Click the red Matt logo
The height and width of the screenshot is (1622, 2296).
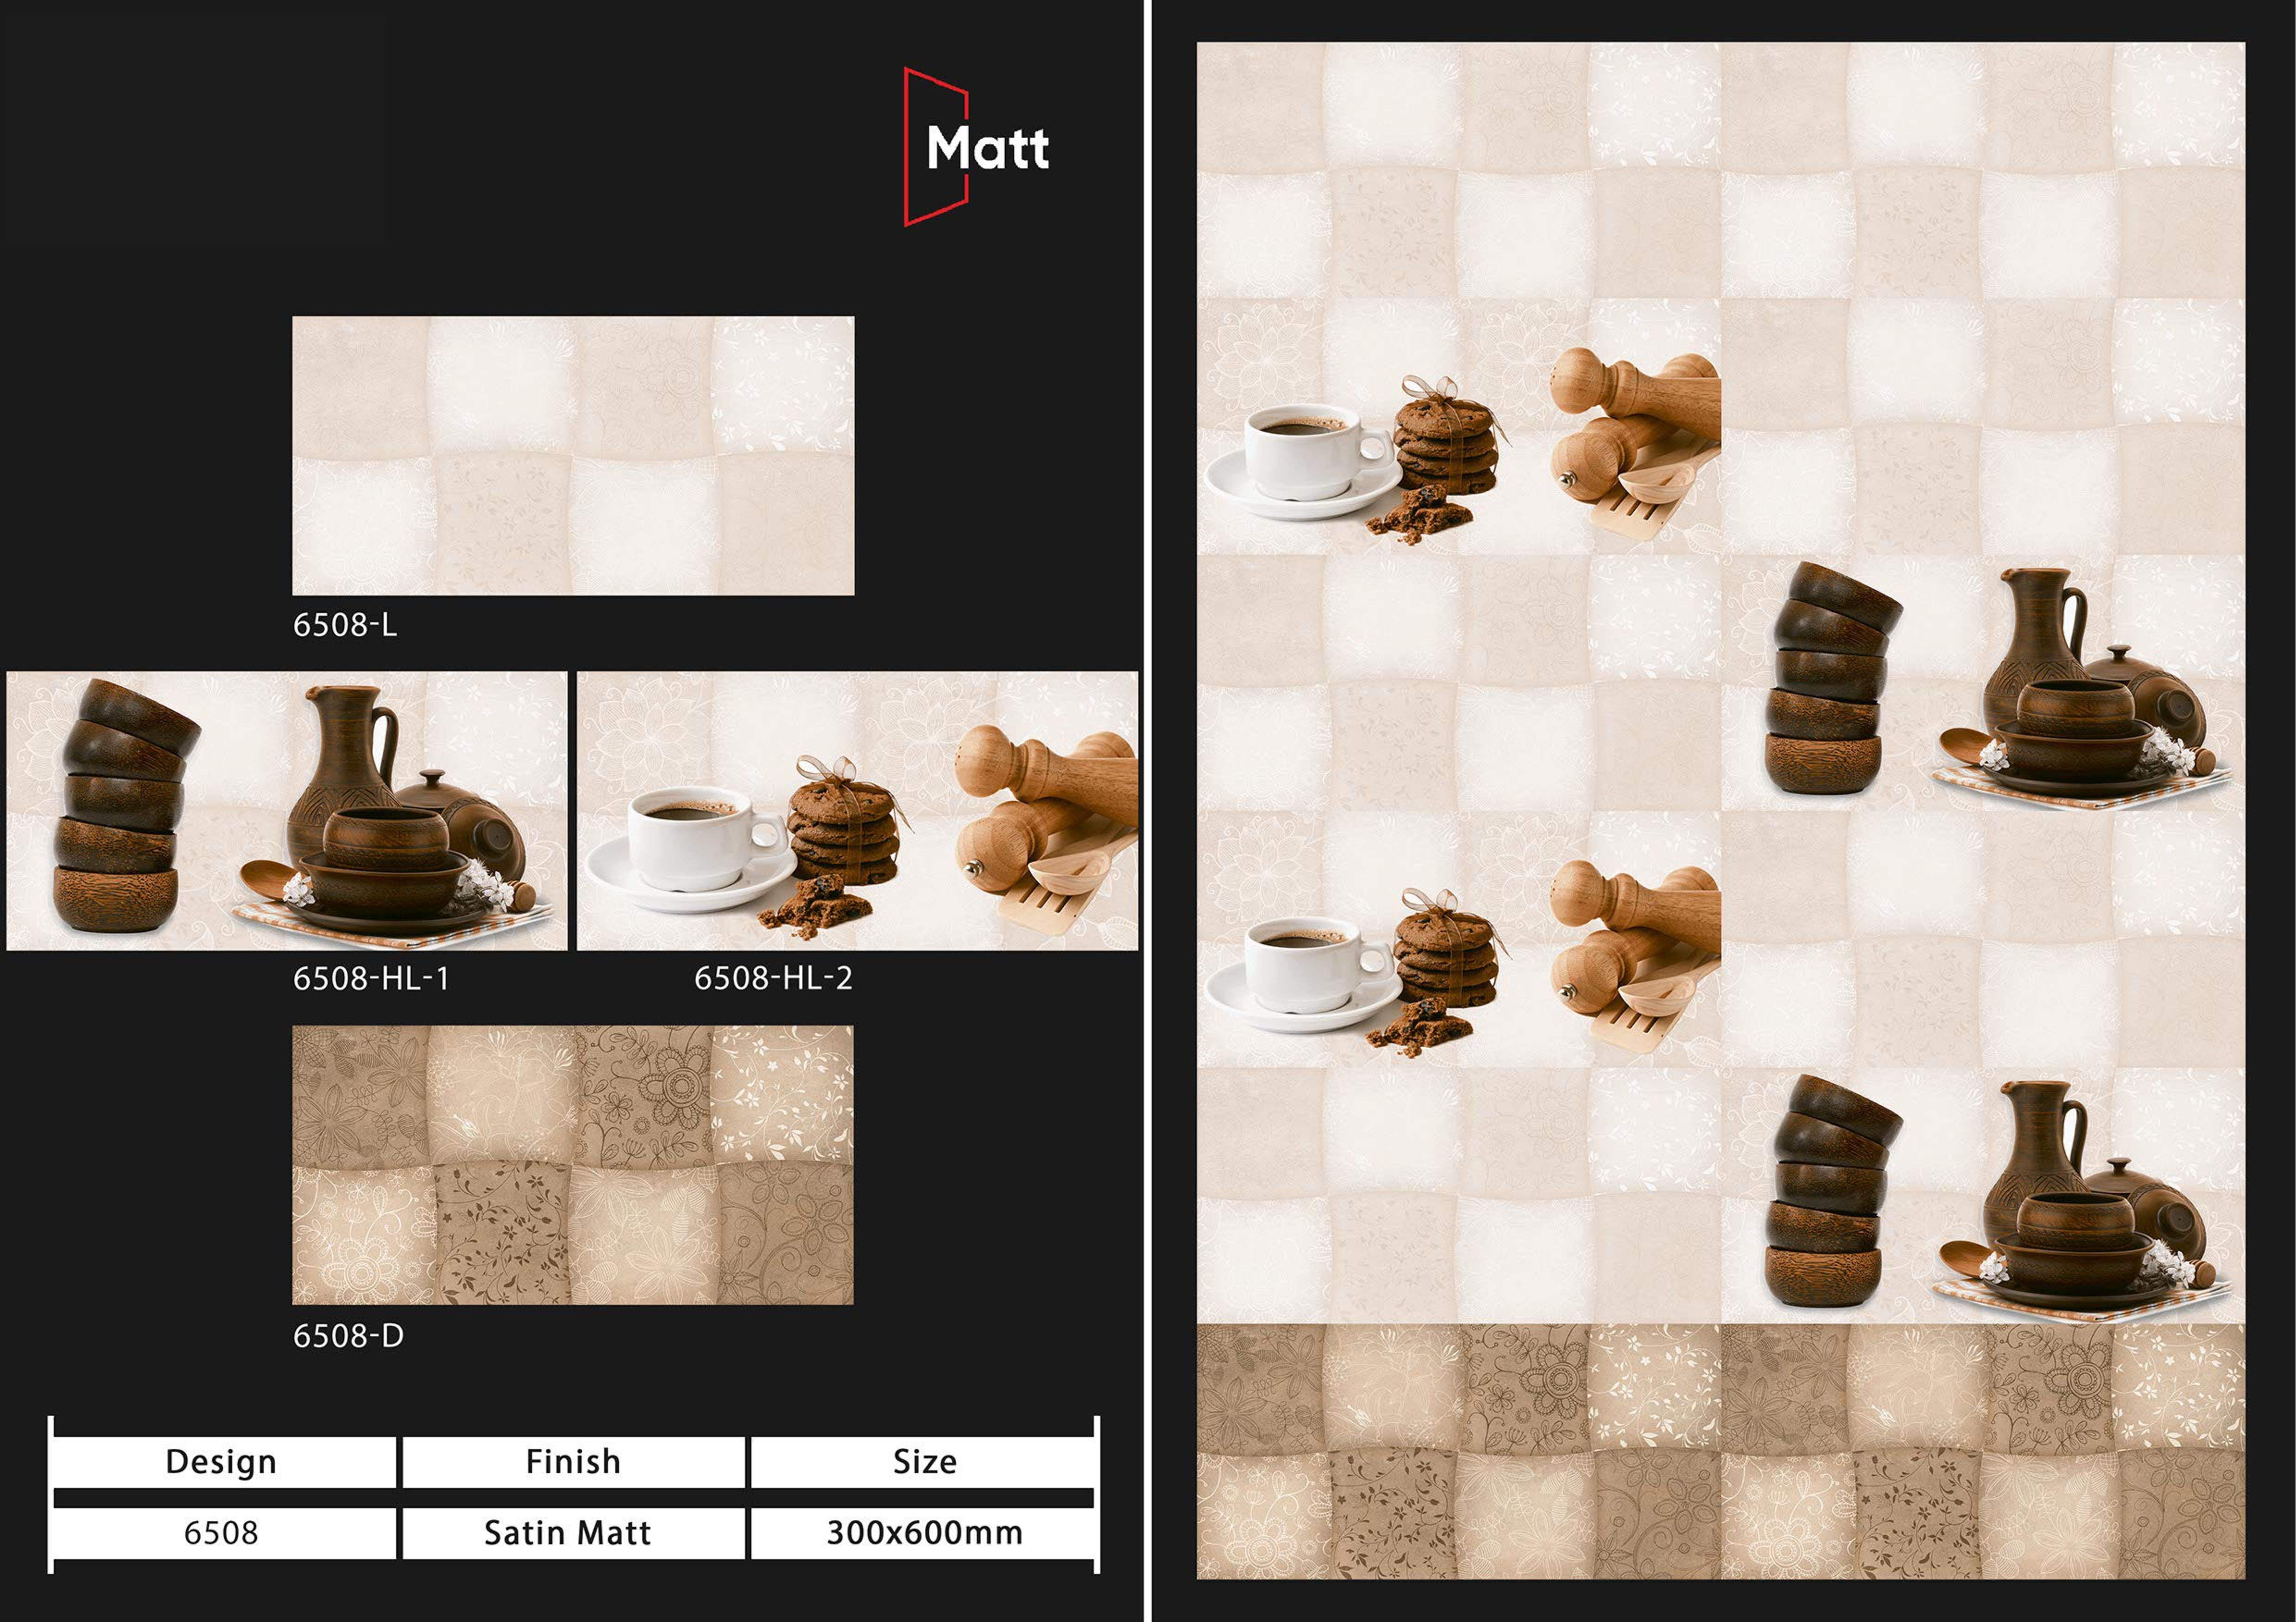[976, 147]
